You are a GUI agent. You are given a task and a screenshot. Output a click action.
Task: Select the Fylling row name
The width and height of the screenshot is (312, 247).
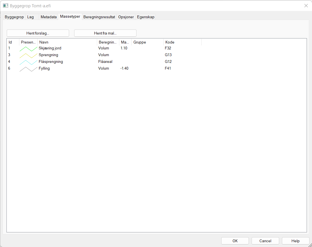click(x=44, y=68)
